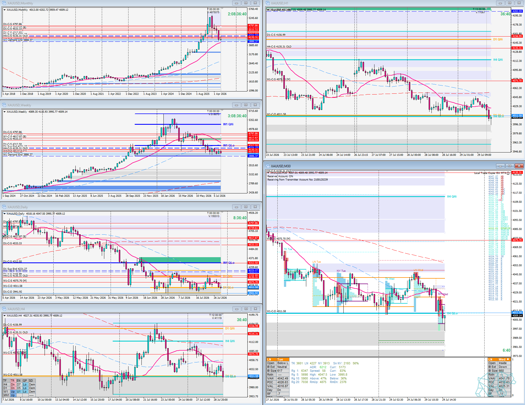Click the ADR value 6212
525x405 pixels.
323,367
